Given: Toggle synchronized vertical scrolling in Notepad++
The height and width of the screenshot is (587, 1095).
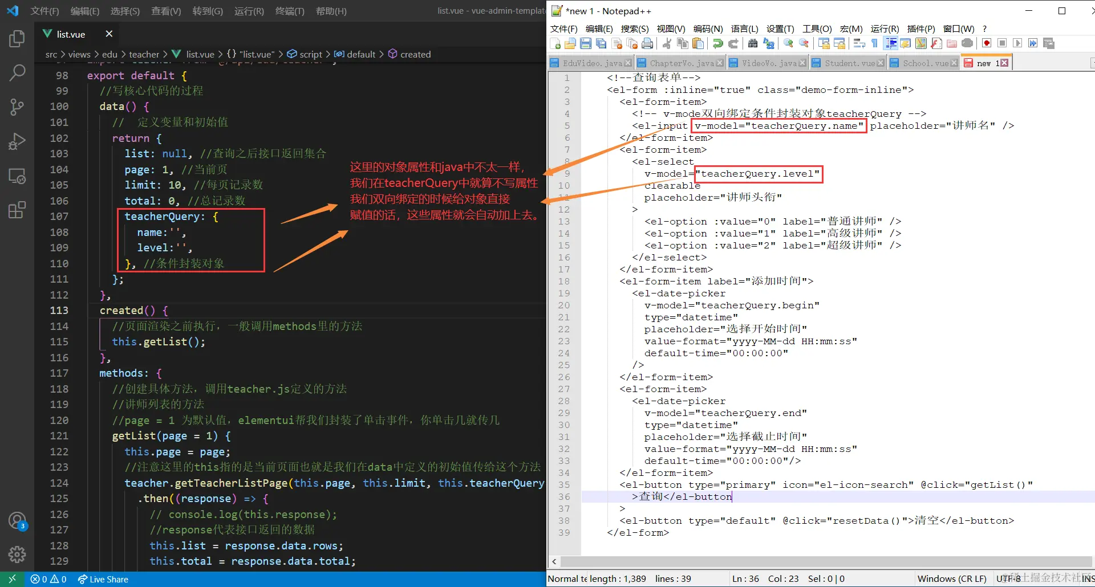Looking at the screenshot, I should tap(824, 43).
